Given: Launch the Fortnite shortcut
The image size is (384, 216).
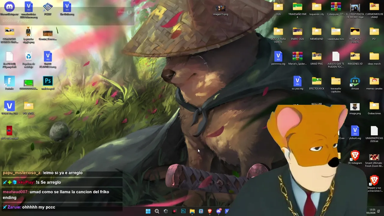Looking at the screenshot, I should click(x=9, y=83).
